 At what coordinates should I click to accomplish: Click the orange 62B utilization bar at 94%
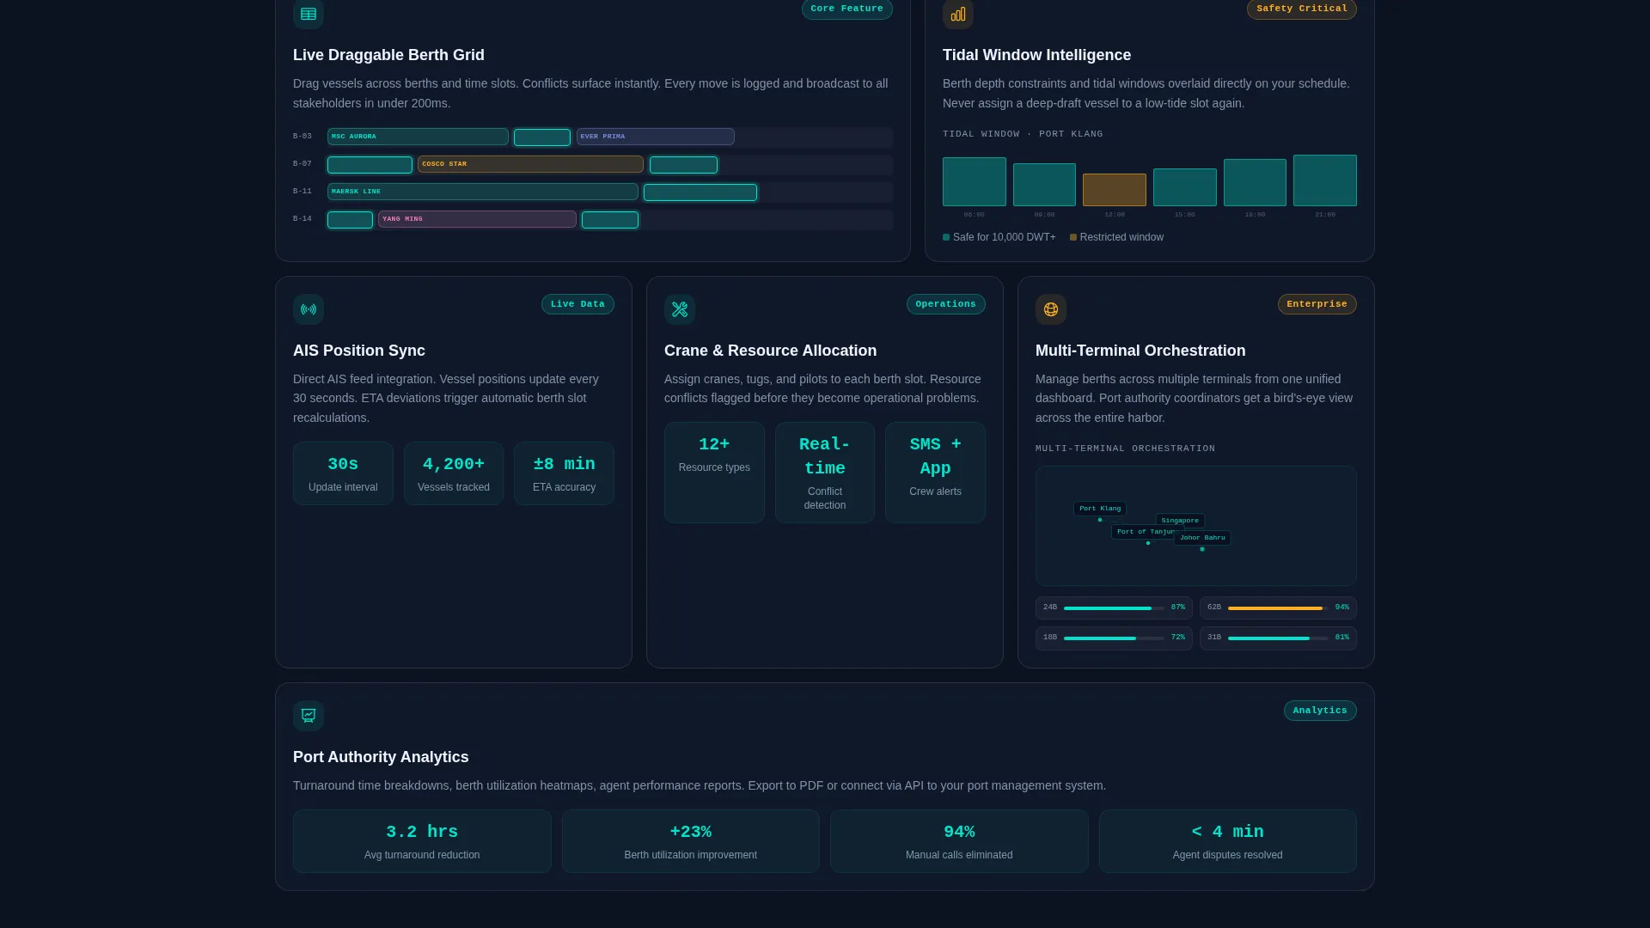pyautogui.click(x=1278, y=608)
